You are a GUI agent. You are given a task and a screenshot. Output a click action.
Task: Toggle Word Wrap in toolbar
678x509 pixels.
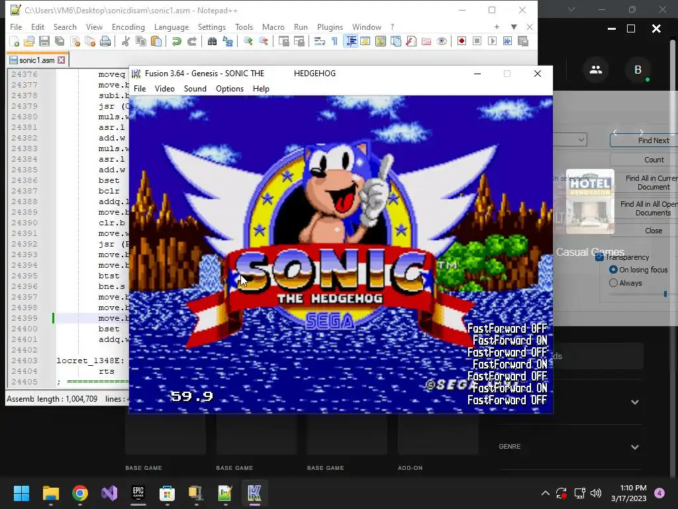tap(319, 41)
